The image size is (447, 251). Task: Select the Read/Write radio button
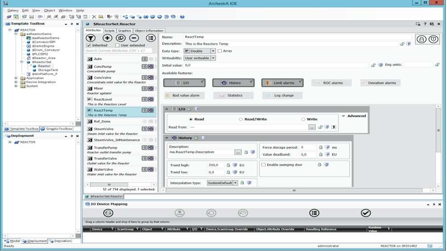pos(241,119)
